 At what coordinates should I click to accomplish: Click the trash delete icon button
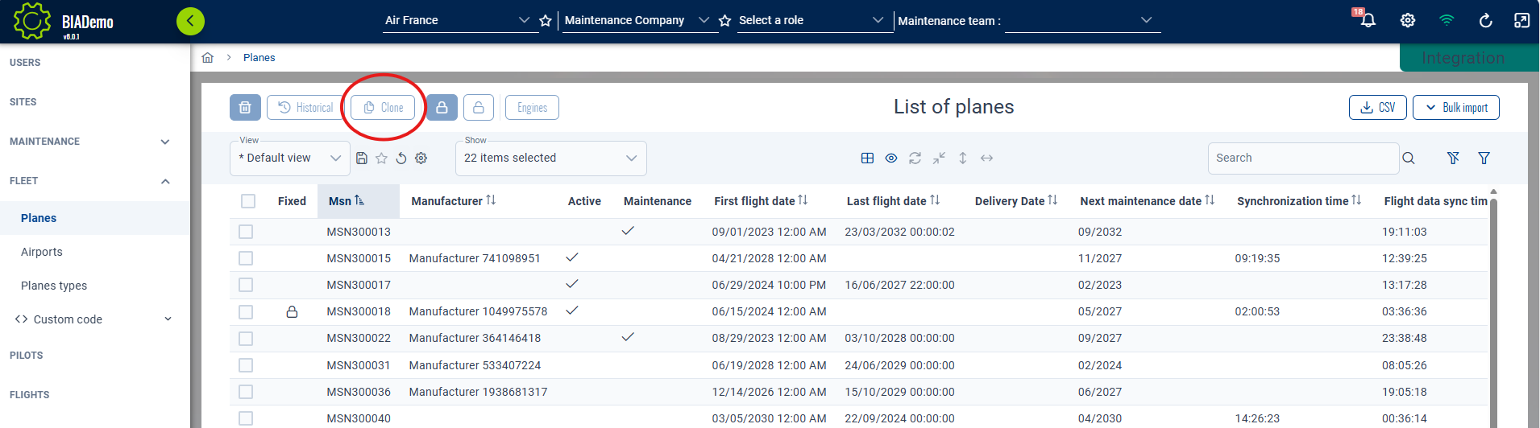tap(245, 108)
